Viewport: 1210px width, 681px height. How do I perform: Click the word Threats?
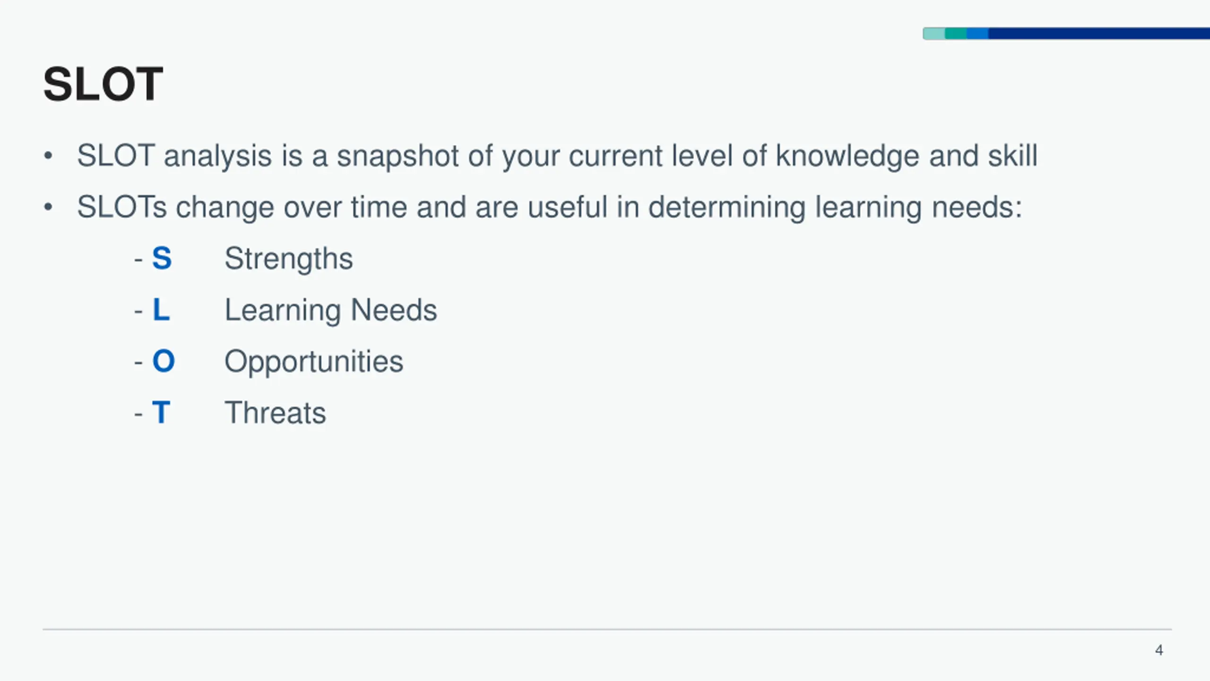point(275,413)
